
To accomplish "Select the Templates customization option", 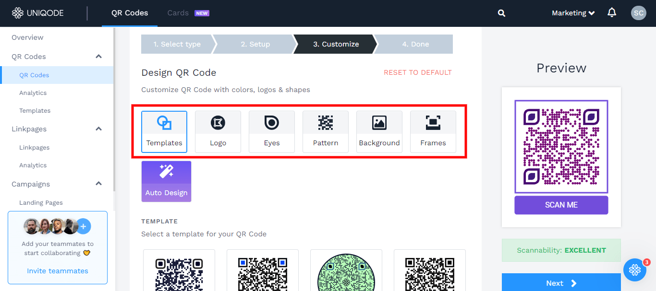I will 164,131.
